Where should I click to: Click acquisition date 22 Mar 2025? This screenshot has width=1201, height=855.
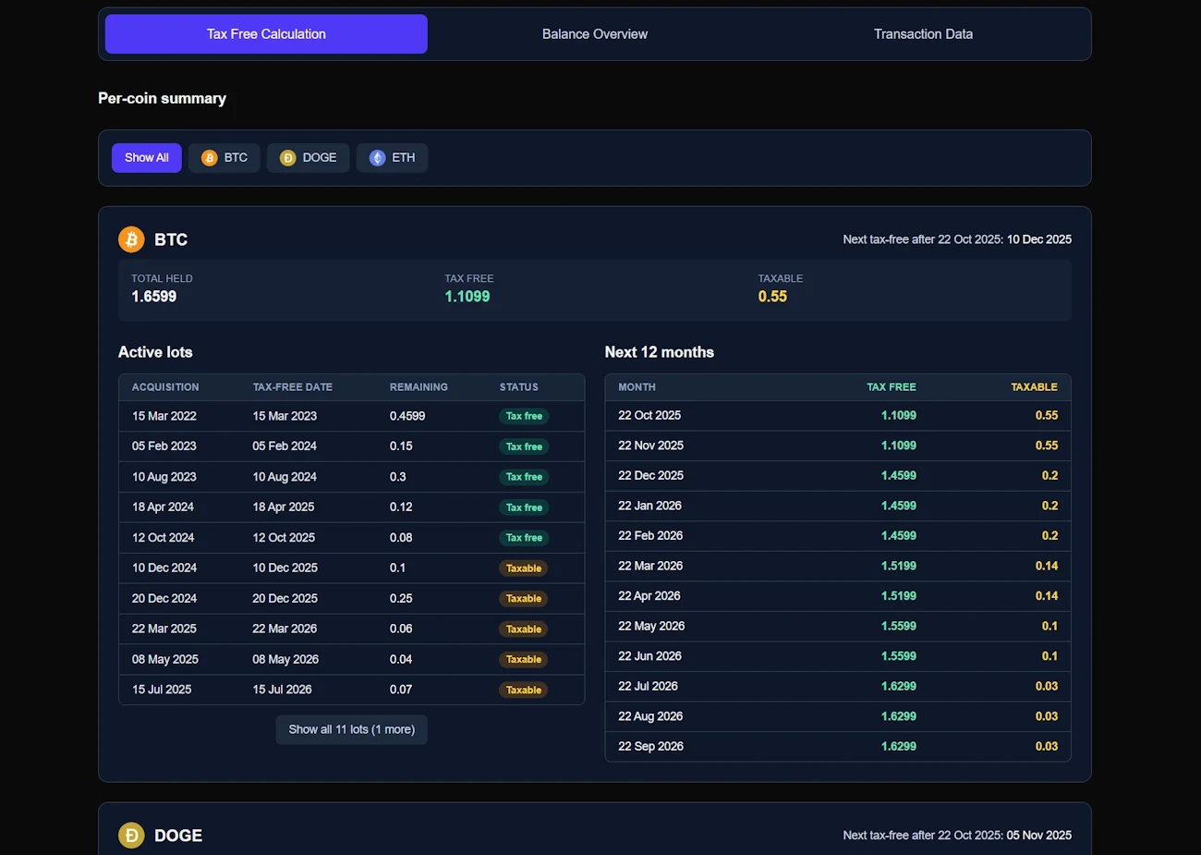coord(164,629)
